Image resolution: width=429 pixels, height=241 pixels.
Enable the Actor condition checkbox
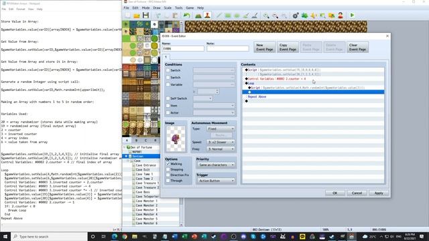(x=168, y=112)
